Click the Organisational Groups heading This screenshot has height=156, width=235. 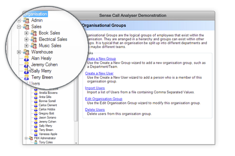104,26
